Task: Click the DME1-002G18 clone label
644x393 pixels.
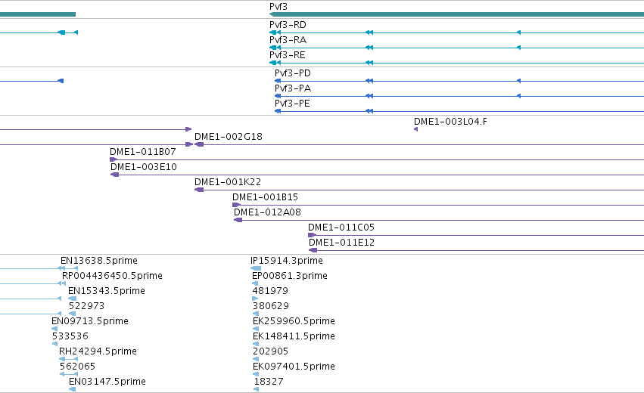Action: point(228,137)
